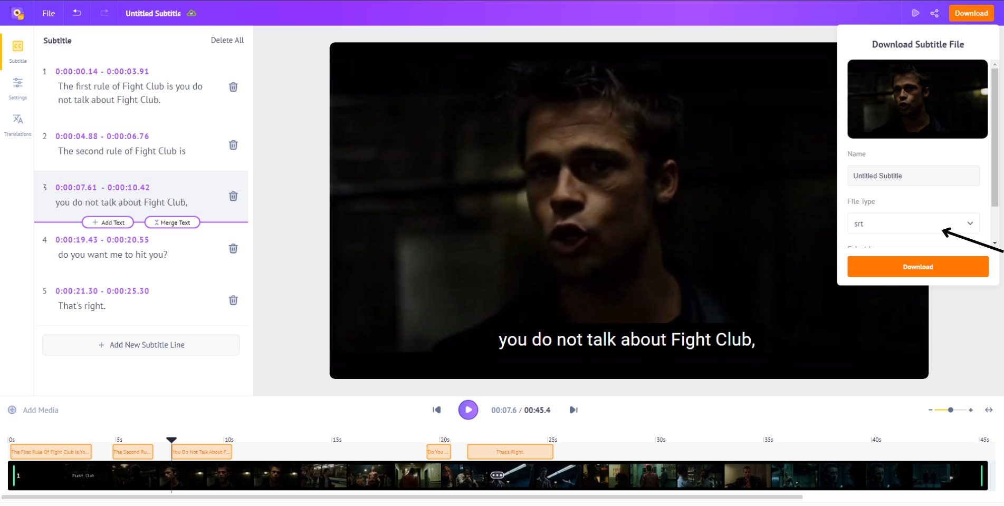
Task: Click the preview play icon in top bar
Action: (915, 13)
